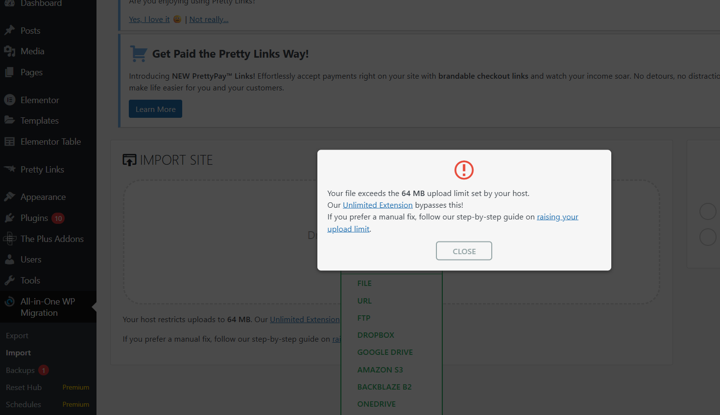Open the Reset Hub submenu
Viewport: 720px width, 415px height.
pyautogui.click(x=24, y=388)
